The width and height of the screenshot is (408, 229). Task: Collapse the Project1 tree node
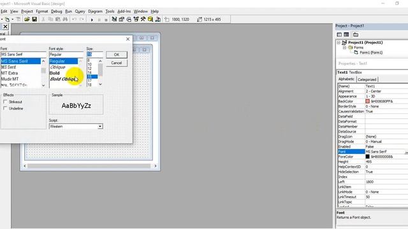(x=339, y=43)
